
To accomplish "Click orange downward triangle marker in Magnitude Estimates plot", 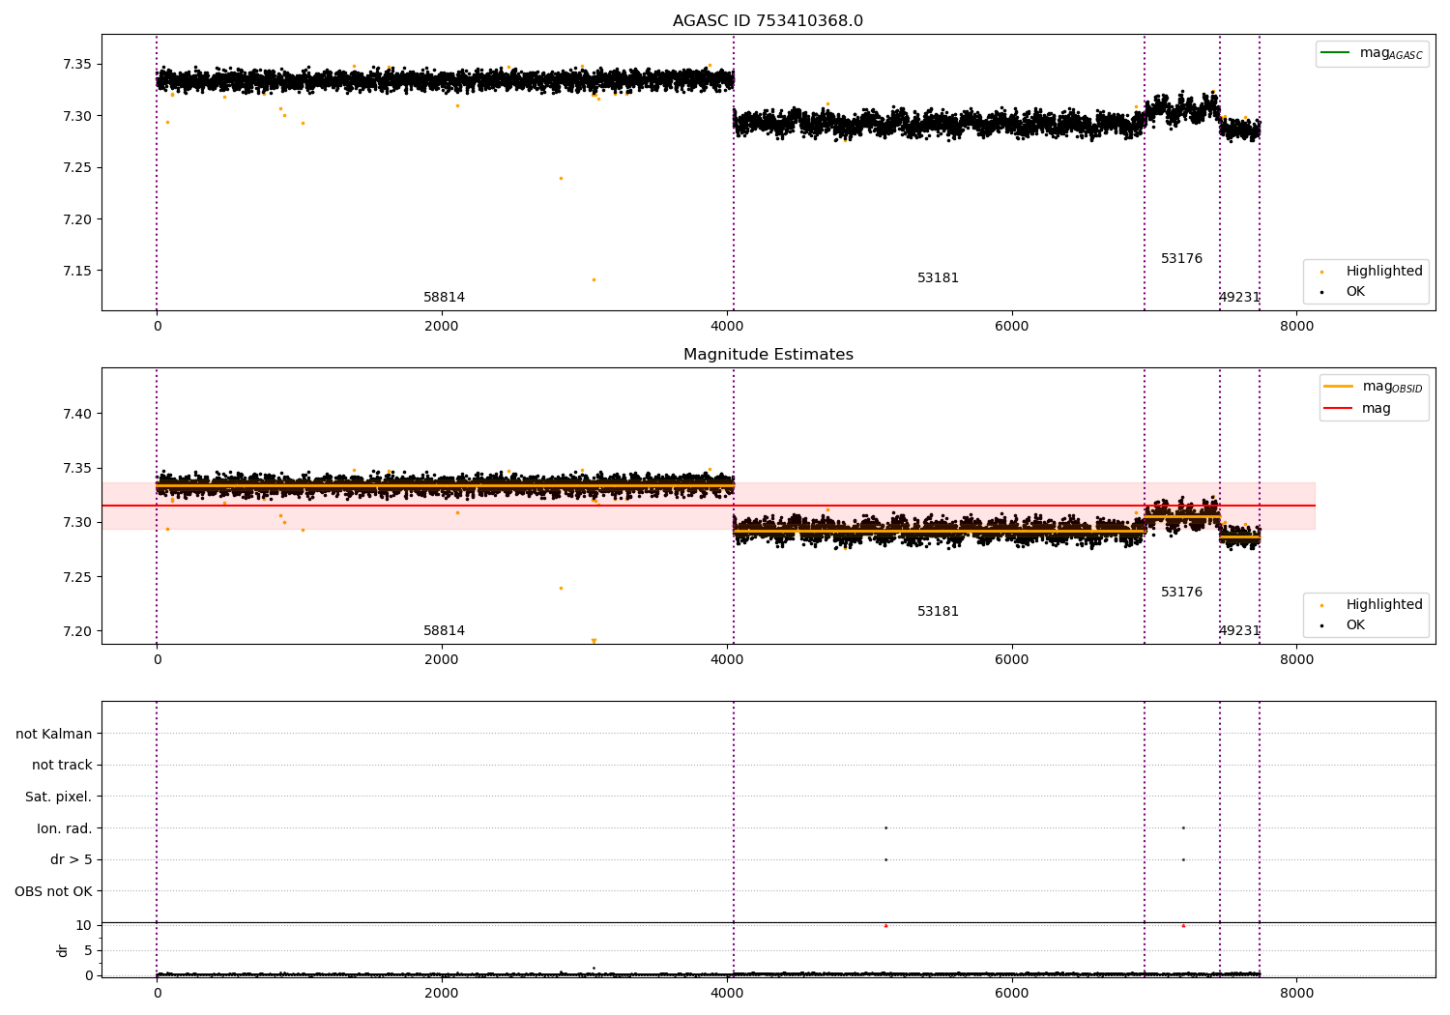I will pos(594,641).
